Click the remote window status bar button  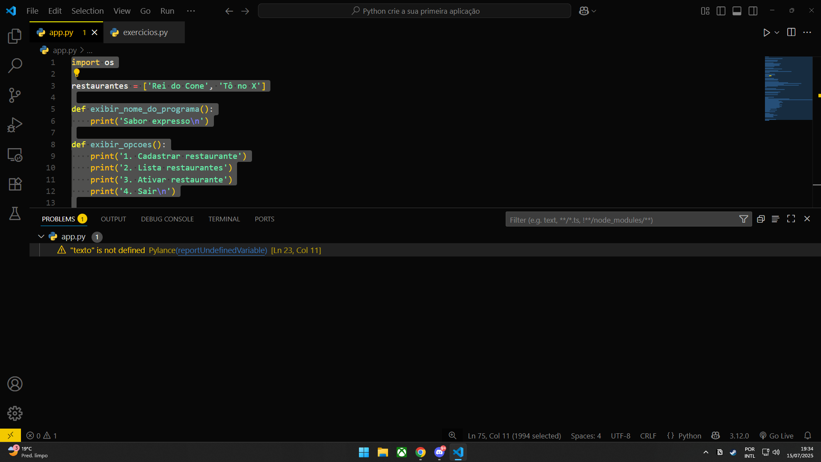coord(10,435)
